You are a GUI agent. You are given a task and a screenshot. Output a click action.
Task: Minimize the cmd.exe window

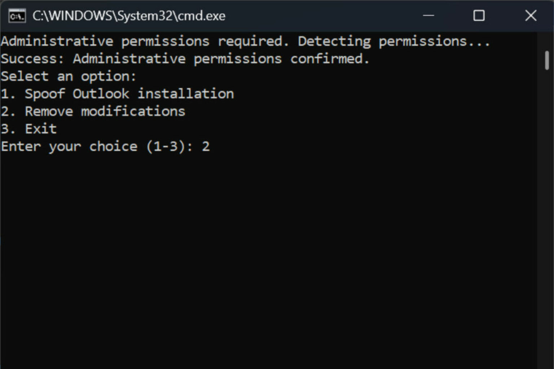point(428,15)
